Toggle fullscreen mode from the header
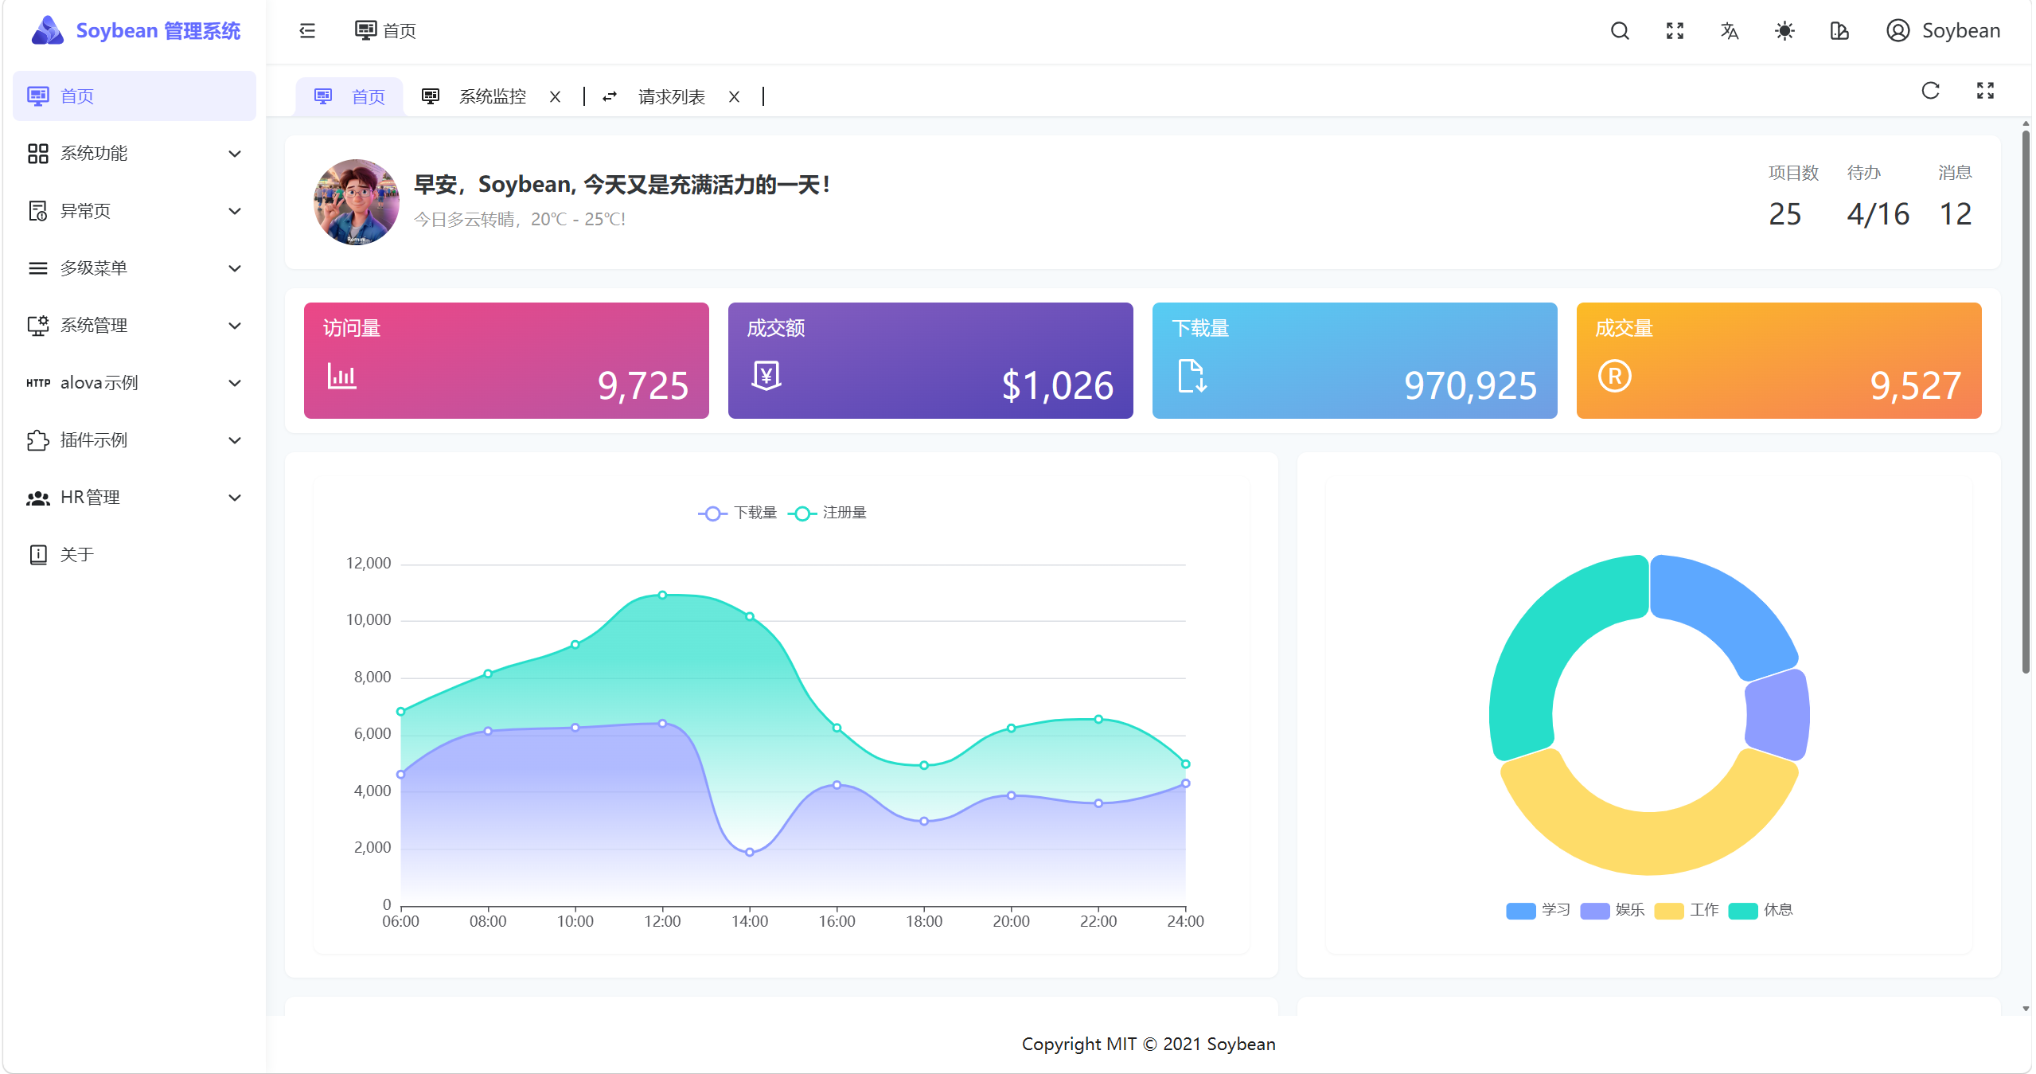This screenshot has height=1074, width=2036. point(1674,30)
